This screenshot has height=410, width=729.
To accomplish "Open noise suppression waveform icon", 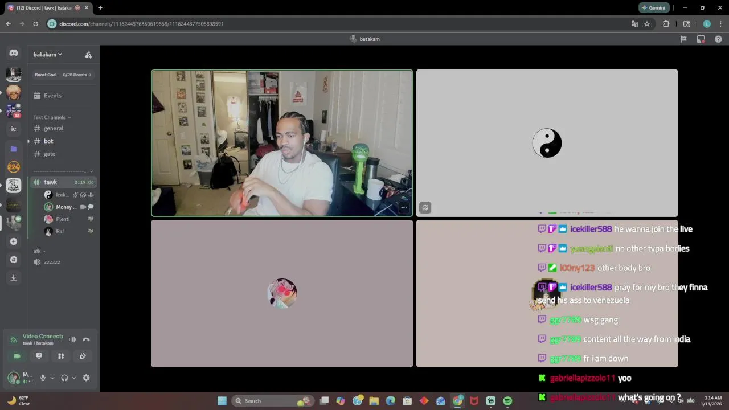I will [72, 339].
